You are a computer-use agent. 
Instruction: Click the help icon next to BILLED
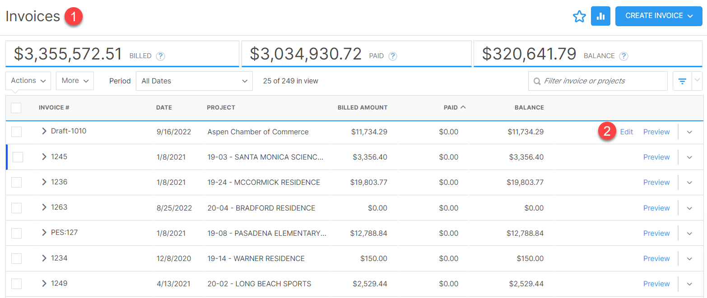160,56
